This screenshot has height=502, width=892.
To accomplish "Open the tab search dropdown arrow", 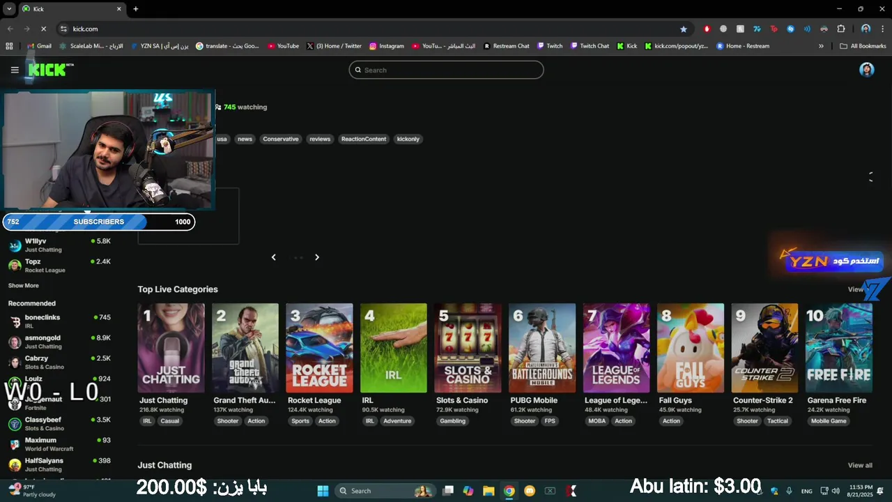I will [x=9, y=9].
